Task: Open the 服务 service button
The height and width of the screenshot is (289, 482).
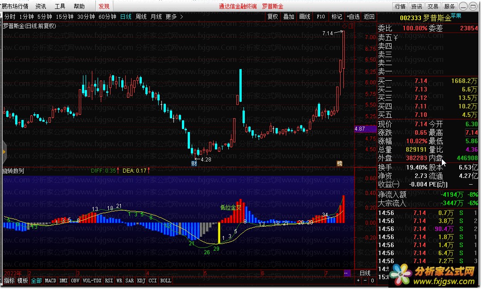Action: (x=449, y=6)
